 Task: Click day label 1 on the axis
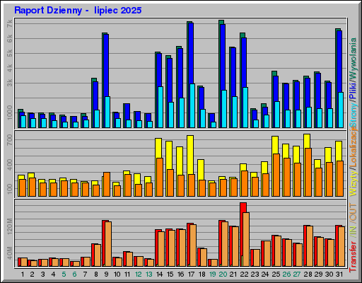tap(23, 275)
